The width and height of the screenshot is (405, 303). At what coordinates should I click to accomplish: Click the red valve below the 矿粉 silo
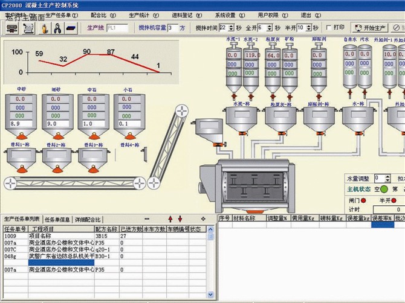point(290,97)
